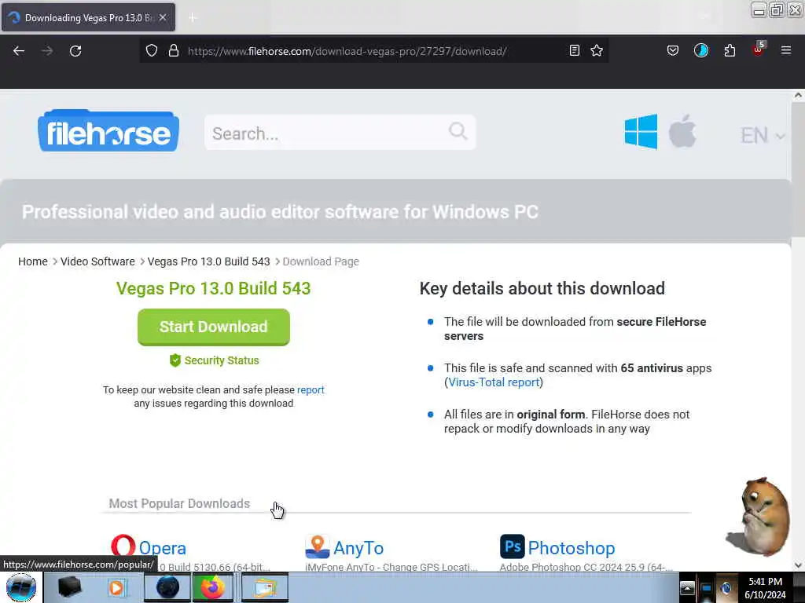Click the green security shield icon

175,360
